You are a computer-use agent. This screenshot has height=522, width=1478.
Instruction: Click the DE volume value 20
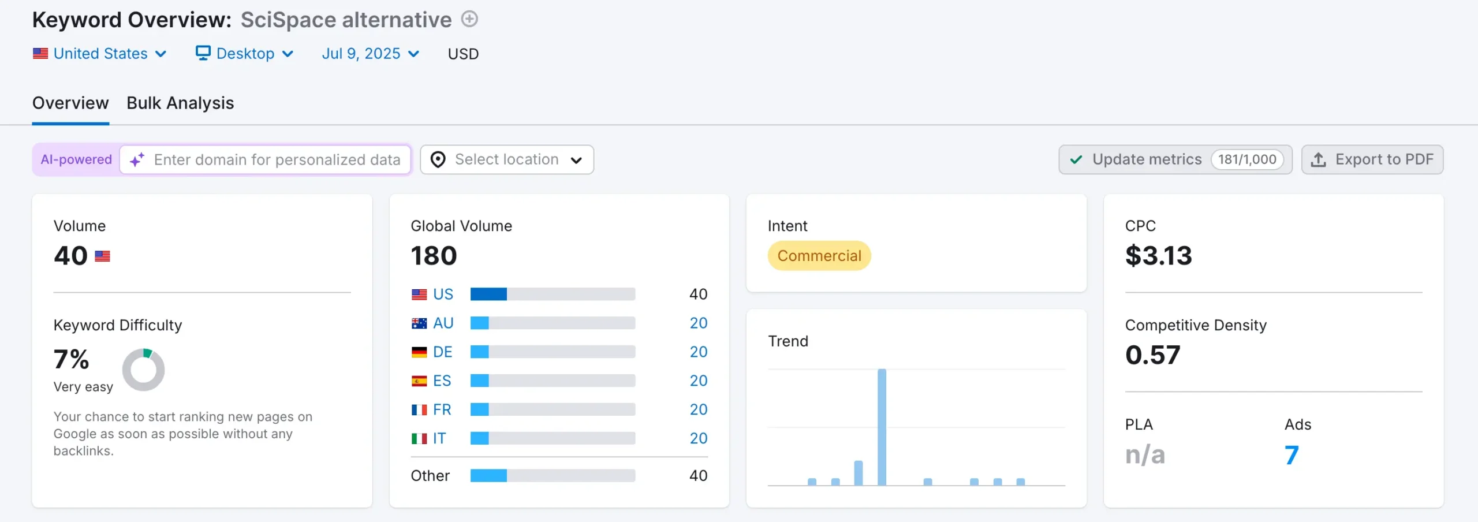[699, 352]
